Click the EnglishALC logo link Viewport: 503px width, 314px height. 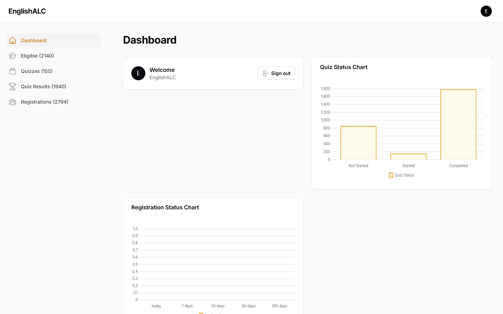click(27, 11)
